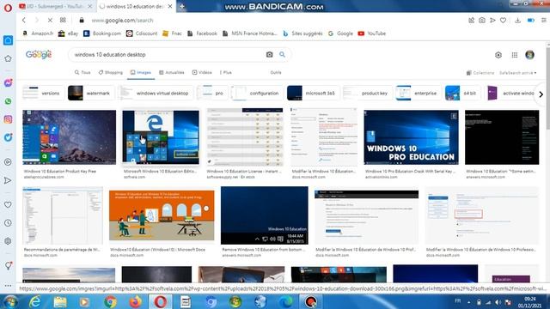Screen dimensions: 550x309
Task: Open the Opera menu logo
Action: pos(8,8)
